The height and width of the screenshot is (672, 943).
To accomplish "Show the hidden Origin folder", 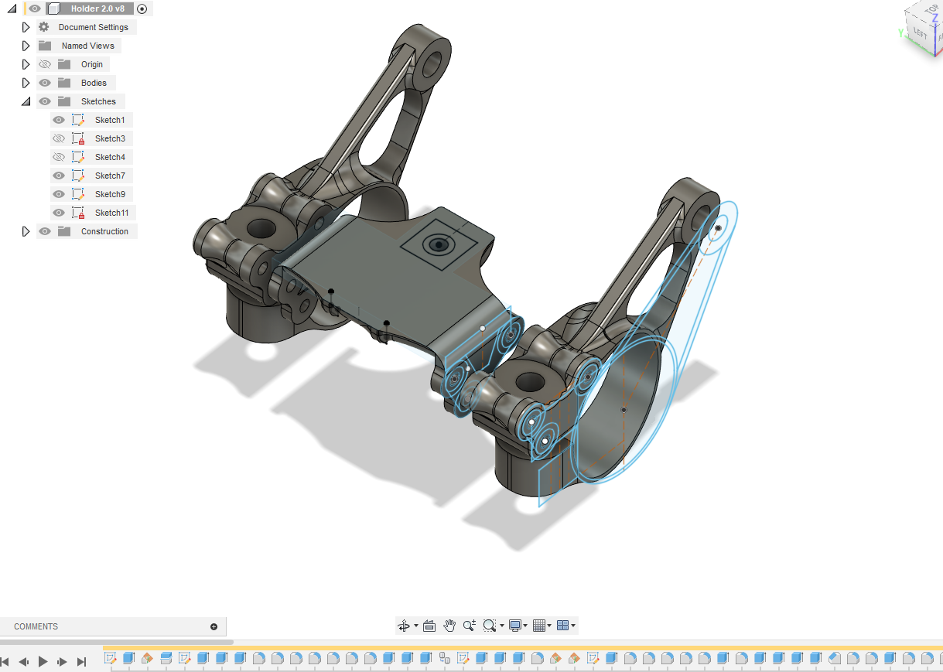I will (x=45, y=64).
